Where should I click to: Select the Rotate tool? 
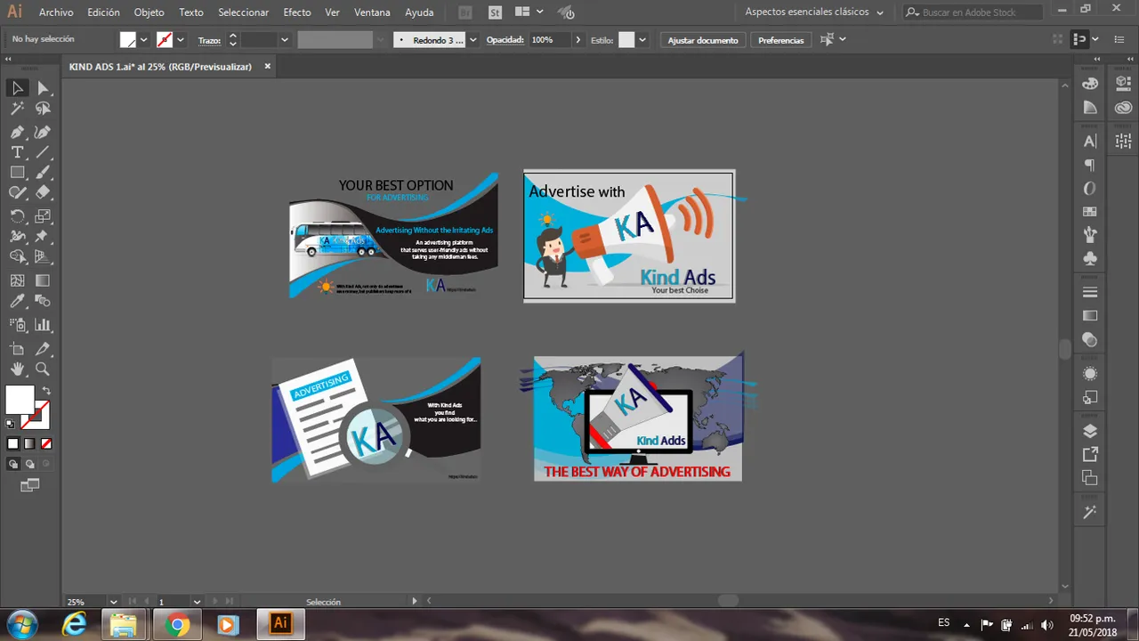pos(17,216)
